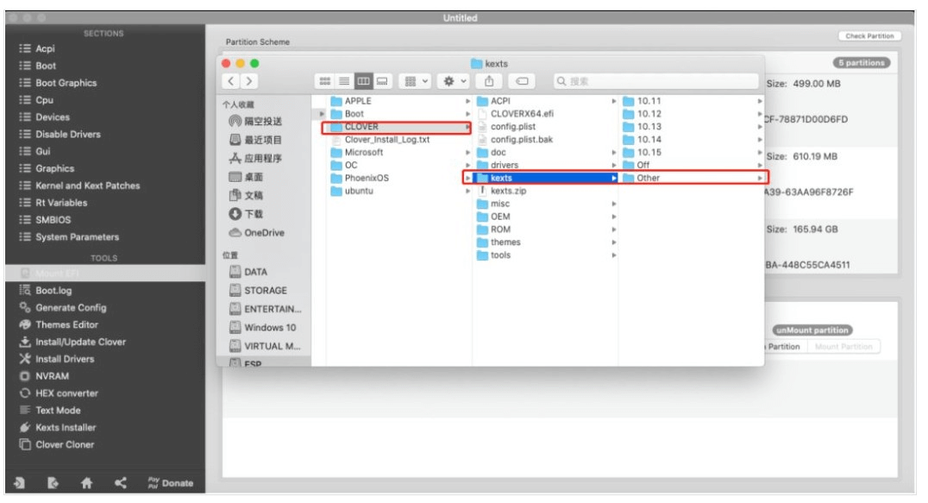This screenshot has width=928, height=503.
Task: Switch Finder to list view
Action: pos(344,81)
